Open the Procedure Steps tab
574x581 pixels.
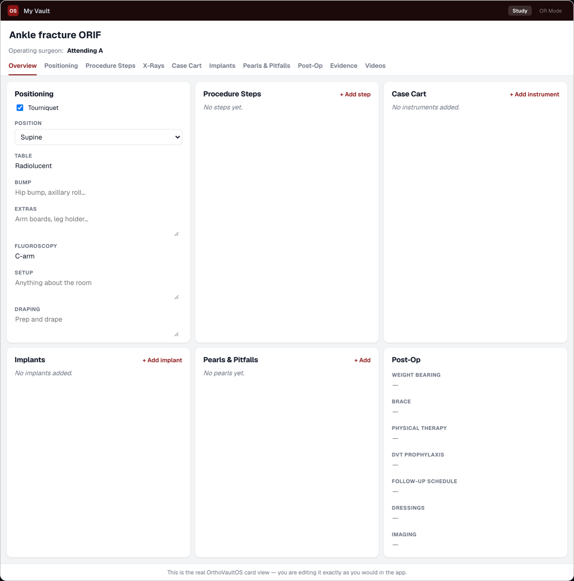coord(110,66)
